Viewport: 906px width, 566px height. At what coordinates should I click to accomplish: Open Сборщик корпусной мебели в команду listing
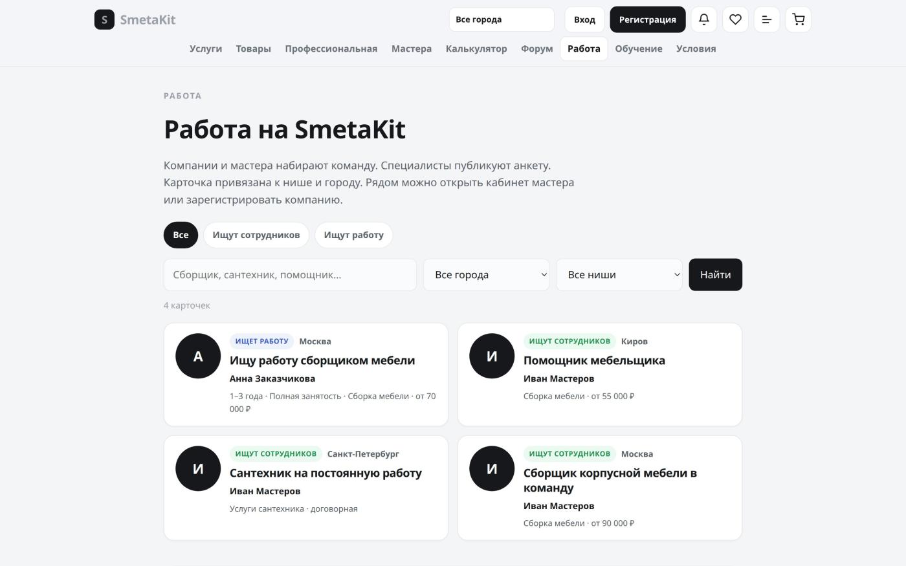[610, 480]
